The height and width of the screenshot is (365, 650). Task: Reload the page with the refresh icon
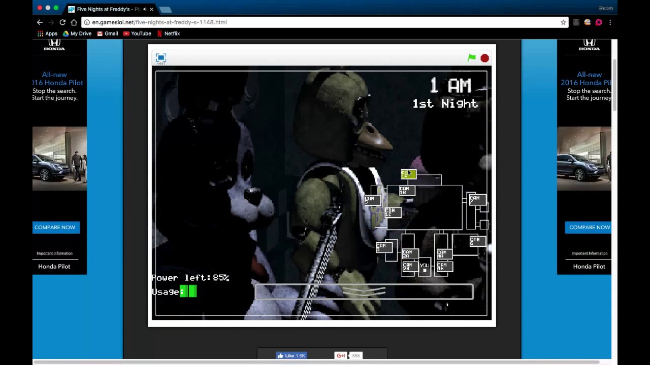tap(62, 22)
